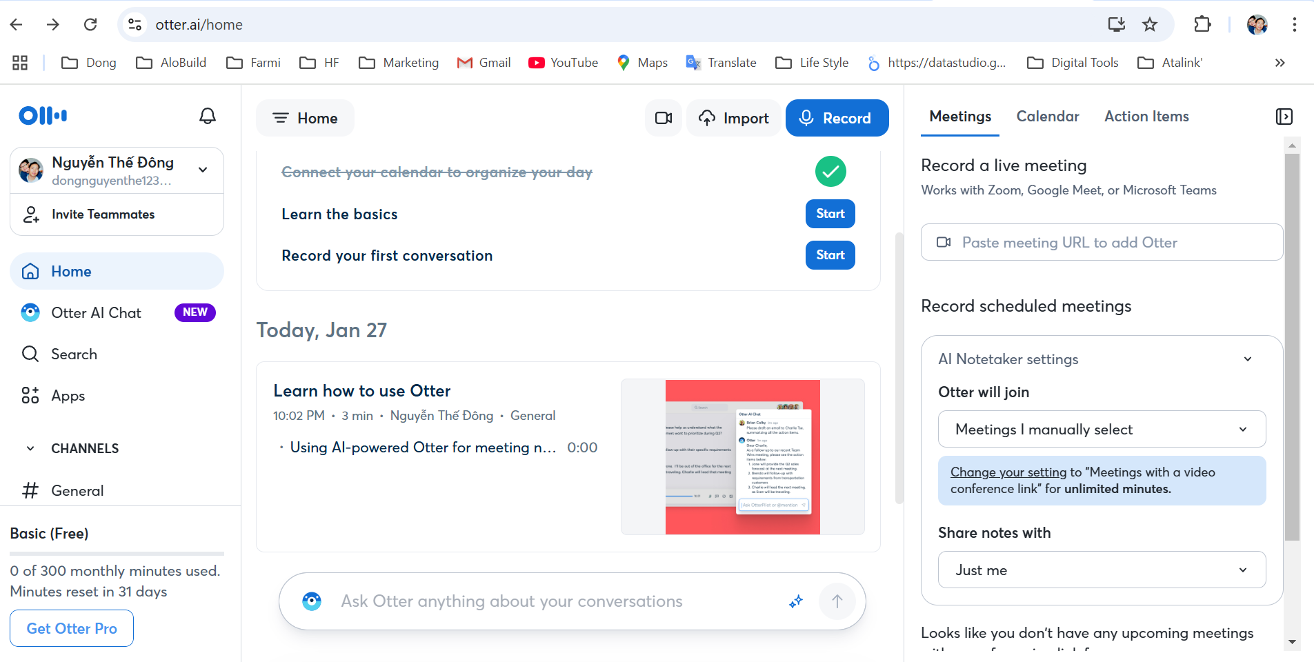The image size is (1314, 662).
Task: Click Invite Teammates
Action: click(117, 214)
